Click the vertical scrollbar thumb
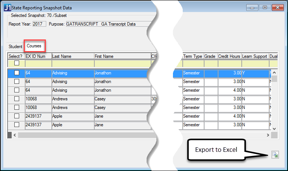288x171 pixels. tap(274, 79)
